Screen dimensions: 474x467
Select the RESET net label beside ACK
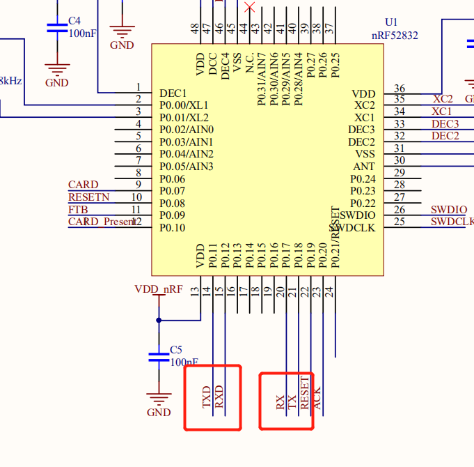pyautogui.click(x=305, y=393)
